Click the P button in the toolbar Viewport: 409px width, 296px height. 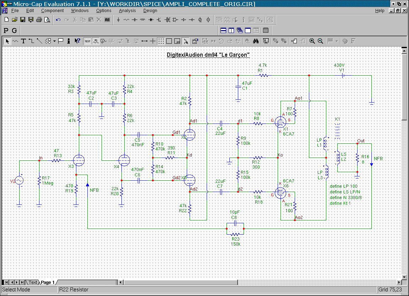[6, 31]
